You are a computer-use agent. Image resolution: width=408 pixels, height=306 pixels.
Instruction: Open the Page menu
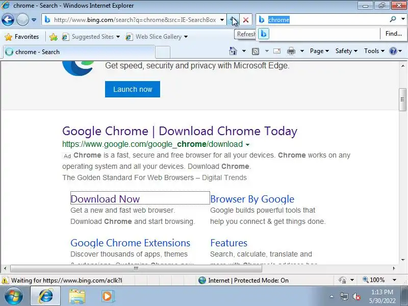(319, 51)
